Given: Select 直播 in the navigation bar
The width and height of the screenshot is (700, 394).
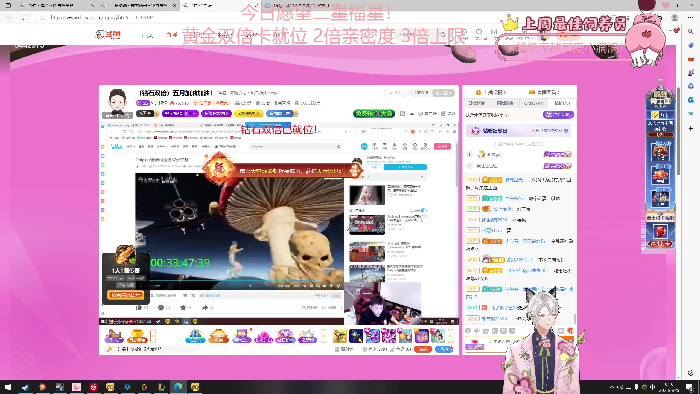Looking at the screenshot, I should coord(172,35).
